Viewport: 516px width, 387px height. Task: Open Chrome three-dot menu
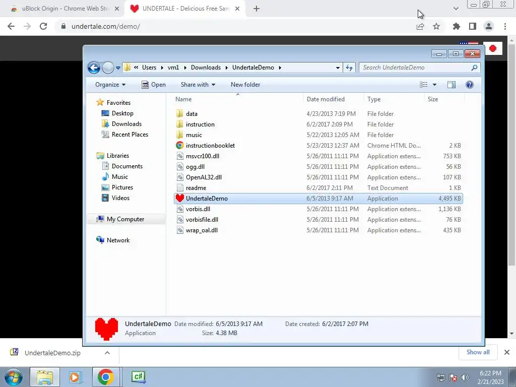point(505,26)
